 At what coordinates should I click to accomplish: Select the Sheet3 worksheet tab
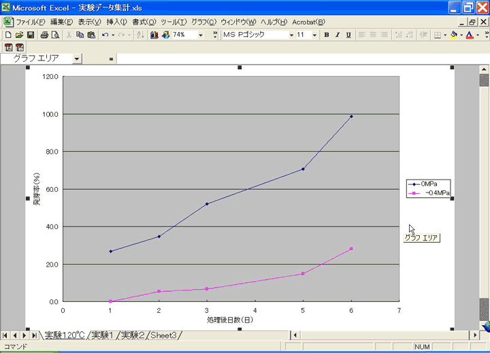pyautogui.click(x=165, y=335)
